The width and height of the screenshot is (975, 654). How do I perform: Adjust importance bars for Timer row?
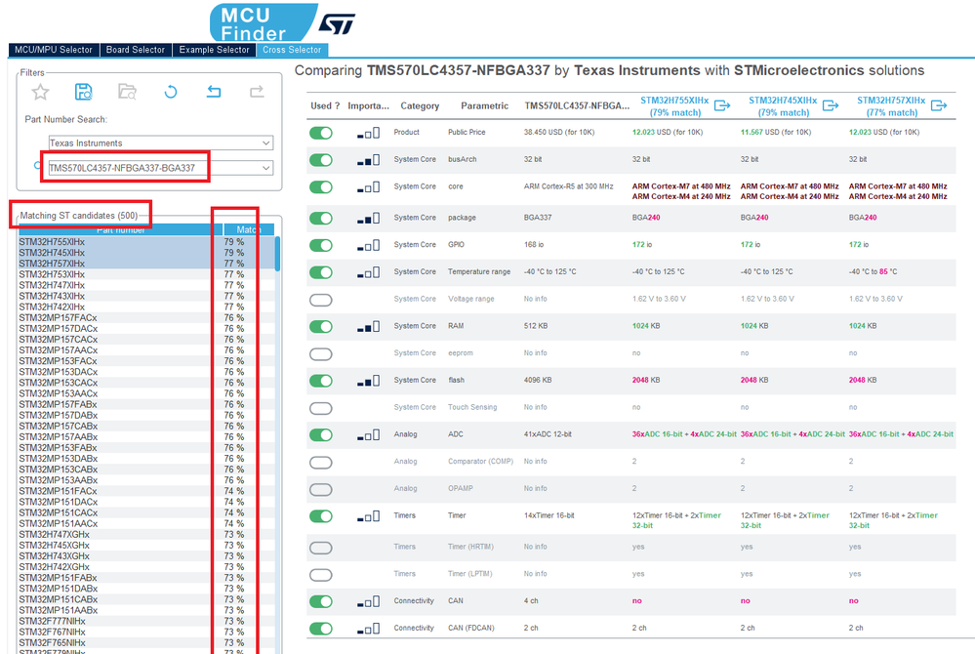pyautogui.click(x=368, y=516)
